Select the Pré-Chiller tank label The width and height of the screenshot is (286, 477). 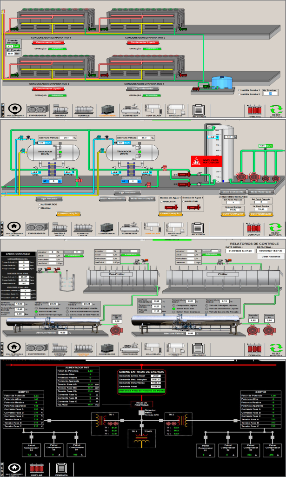point(117,274)
